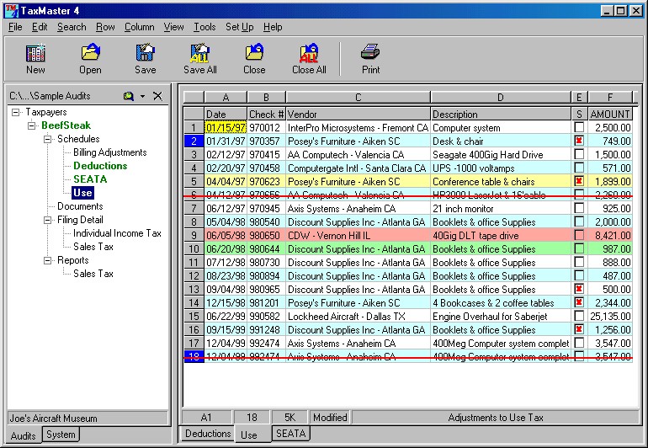Image resolution: width=648 pixels, height=448 pixels.
Task: Click Lockheed Aircraft - Dallas TX cell
Action: [358, 317]
